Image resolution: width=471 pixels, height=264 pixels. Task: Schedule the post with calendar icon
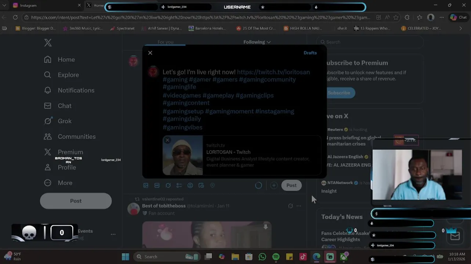tap(201, 186)
